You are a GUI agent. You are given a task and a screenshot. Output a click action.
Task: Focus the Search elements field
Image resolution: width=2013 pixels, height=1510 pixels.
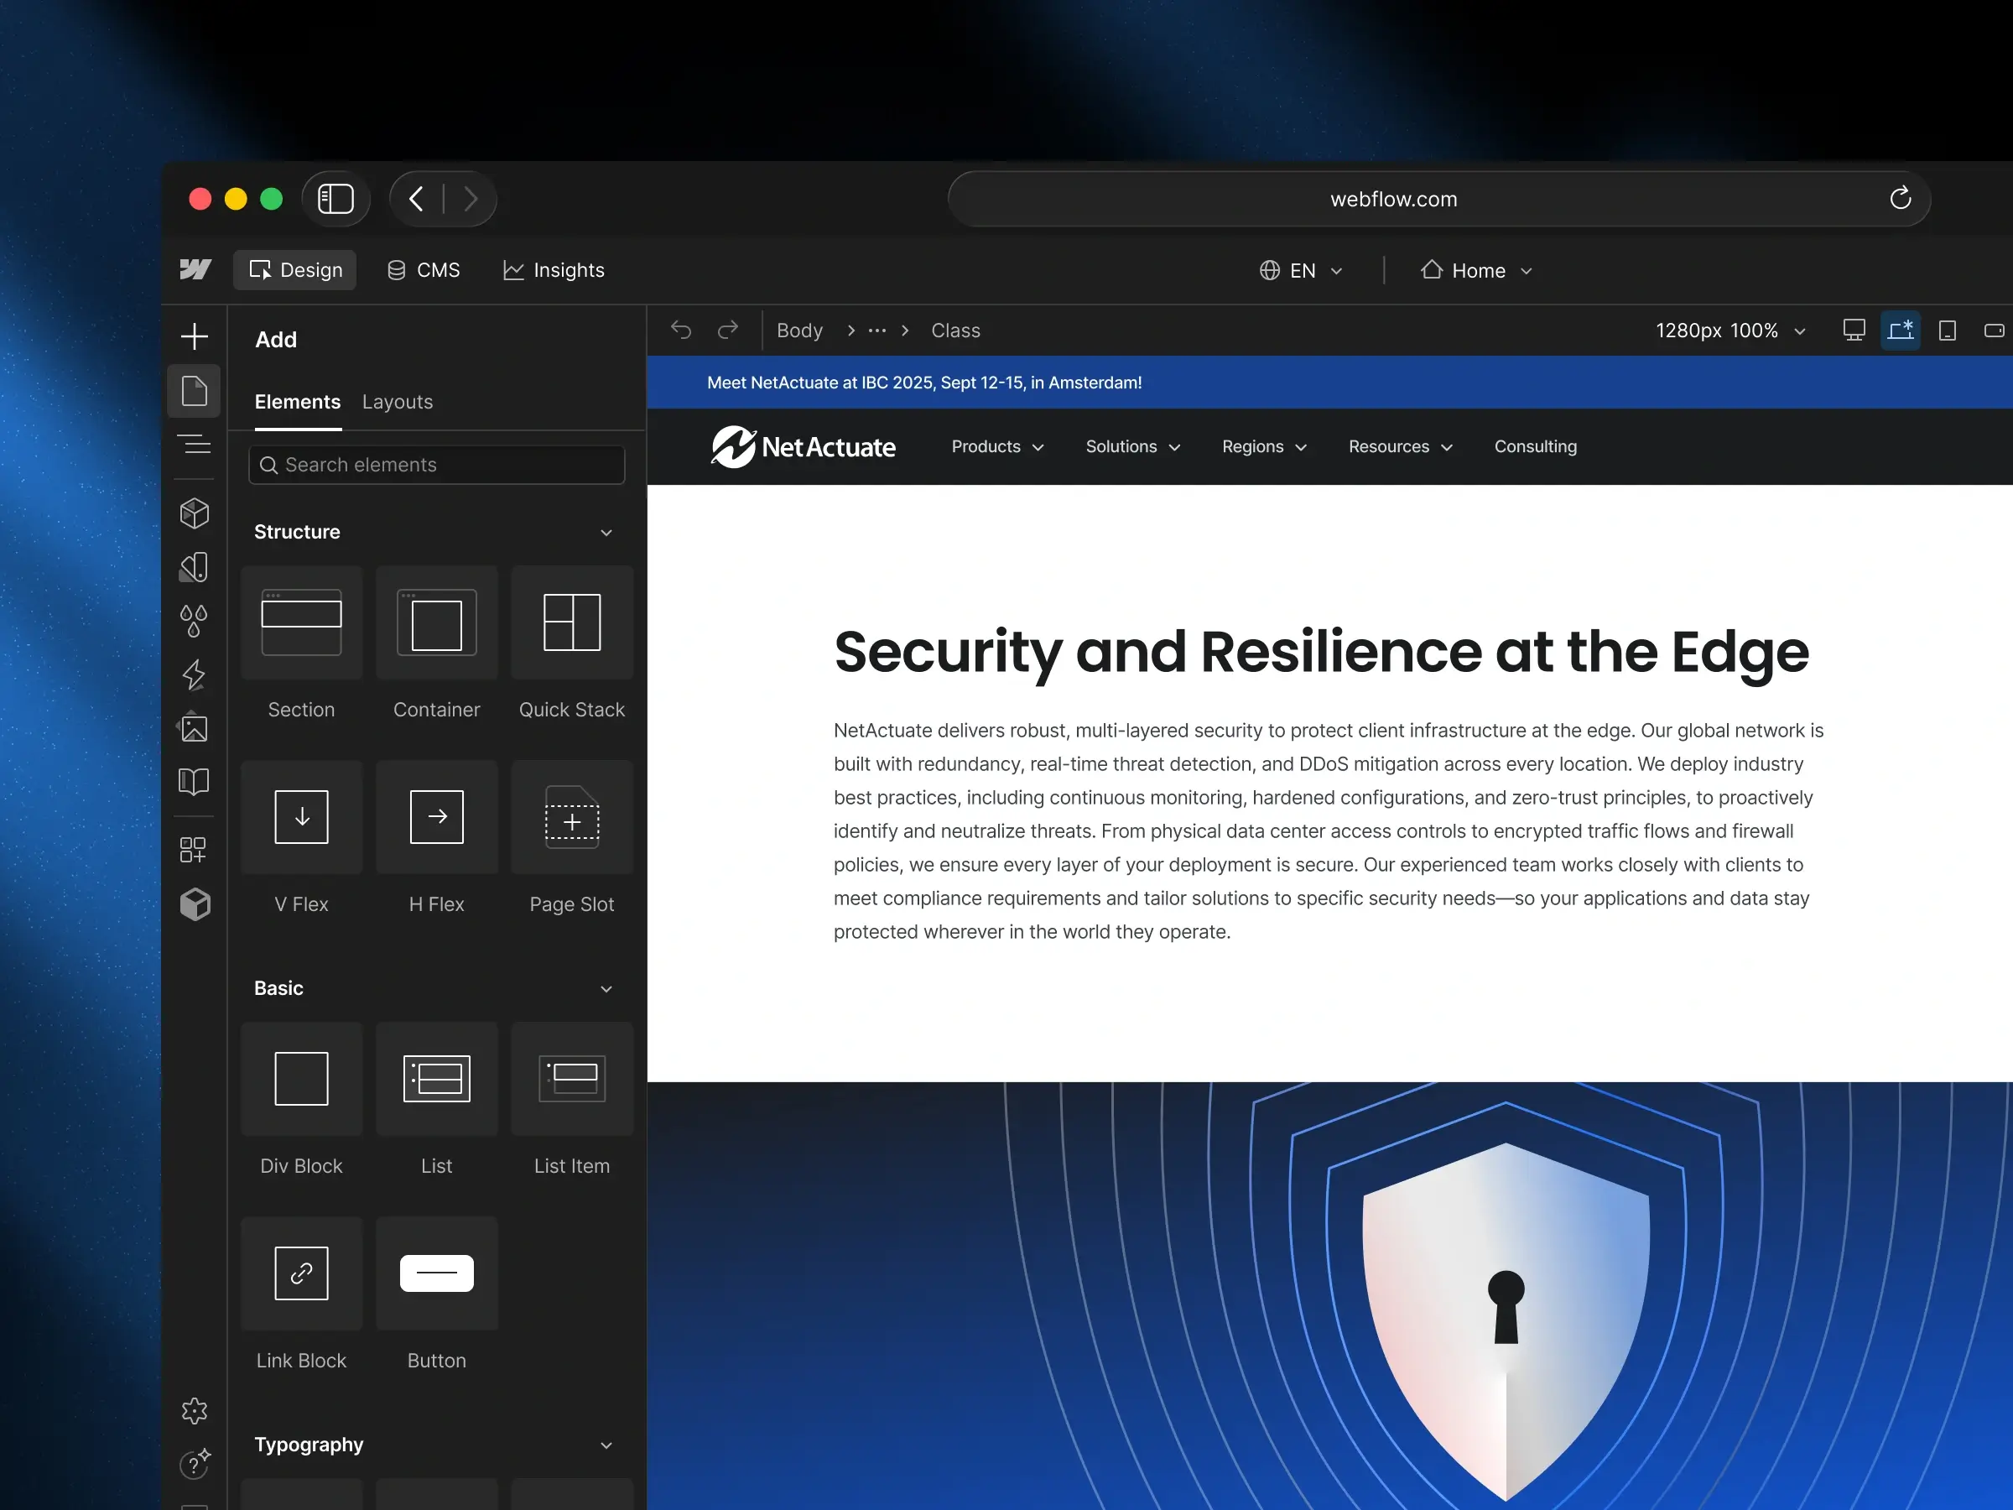(x=437, y=465)
